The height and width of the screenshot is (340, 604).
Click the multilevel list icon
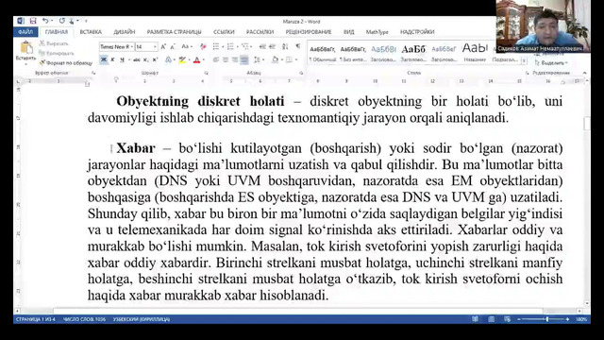point(245,46)
